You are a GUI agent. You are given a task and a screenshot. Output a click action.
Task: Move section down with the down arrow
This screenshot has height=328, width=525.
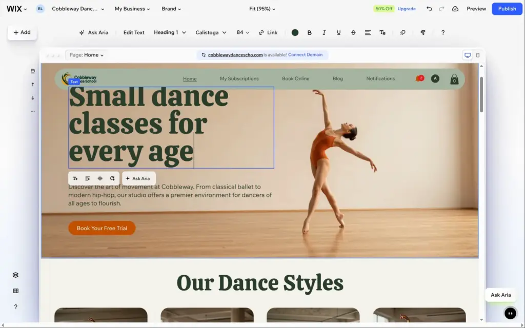tap(32, 98)
